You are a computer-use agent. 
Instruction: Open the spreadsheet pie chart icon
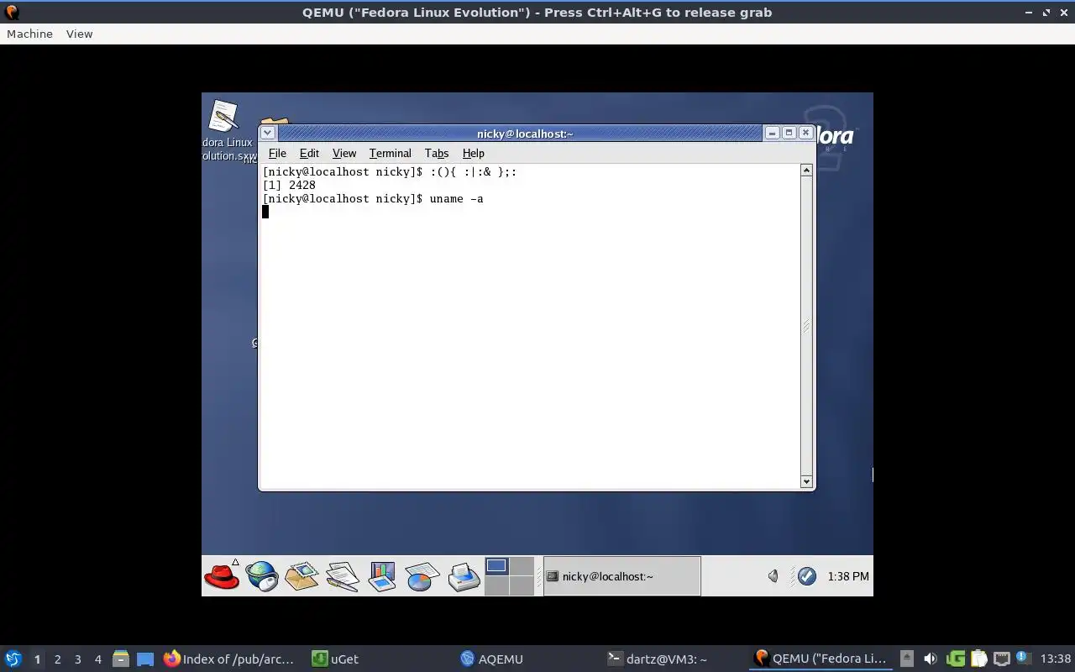(x=422, y=576)
